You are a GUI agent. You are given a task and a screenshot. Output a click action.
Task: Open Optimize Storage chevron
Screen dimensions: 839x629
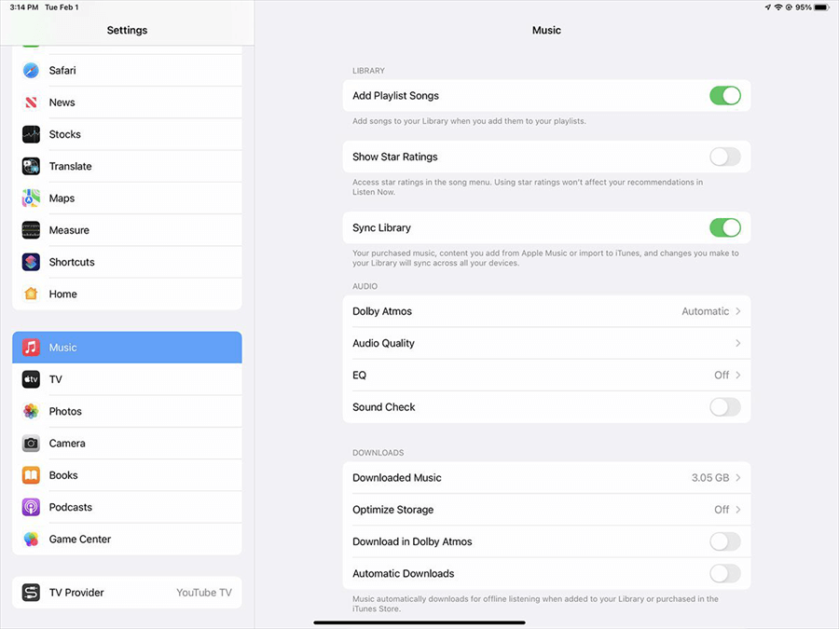(x=737, y=510)
